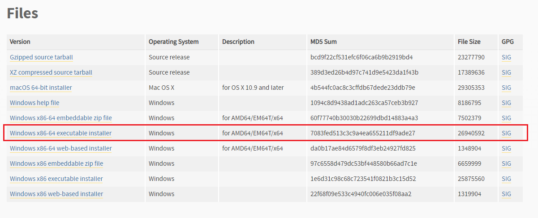Viewport: 538px width, 218px height.
Task: Open the Windows help file link
Action: point(34,103)
